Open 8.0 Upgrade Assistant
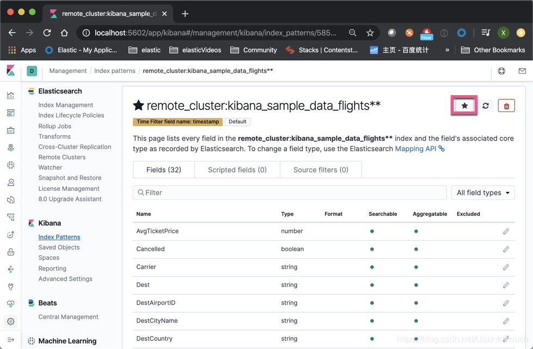Screen dimensions: 533x349 click(70, 199)
